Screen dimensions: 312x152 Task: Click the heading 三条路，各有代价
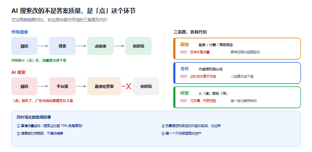(190, 32)
